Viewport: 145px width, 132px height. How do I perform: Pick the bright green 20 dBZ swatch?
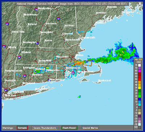tap(140, 96)
